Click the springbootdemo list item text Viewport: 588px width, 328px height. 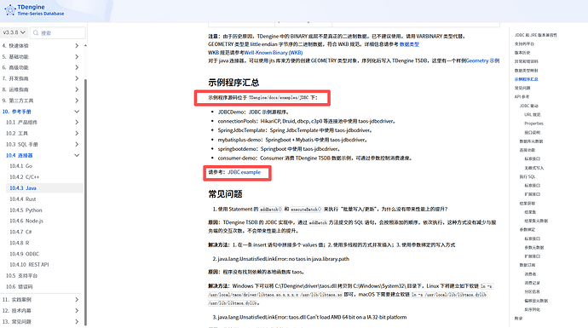click(x=280, y=149)
